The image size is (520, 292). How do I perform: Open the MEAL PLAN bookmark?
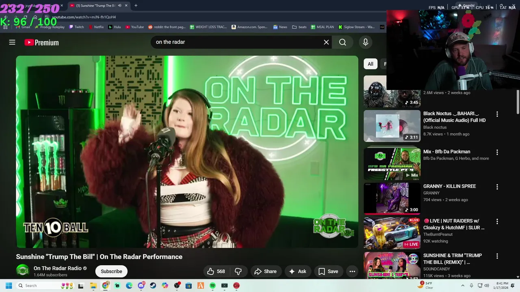322,27
